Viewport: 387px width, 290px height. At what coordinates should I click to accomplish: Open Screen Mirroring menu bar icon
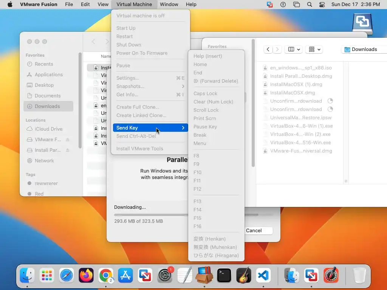(296, 5)
